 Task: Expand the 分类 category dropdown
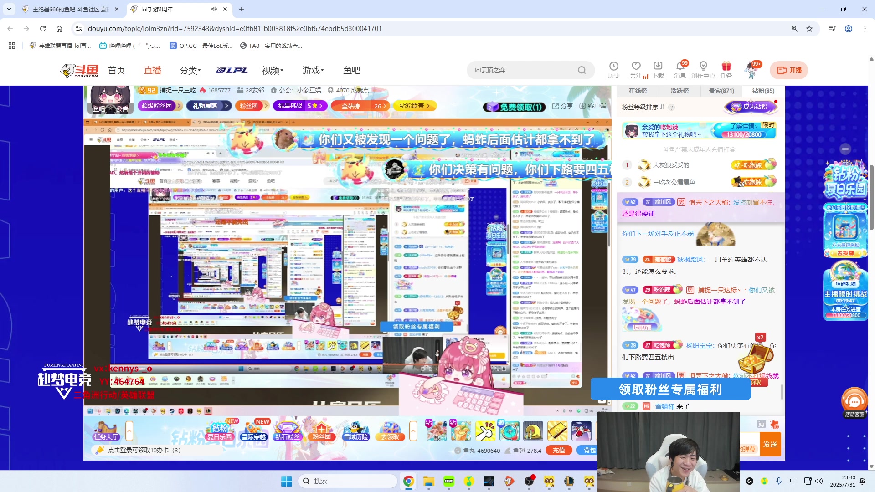[x=190, y=70]
